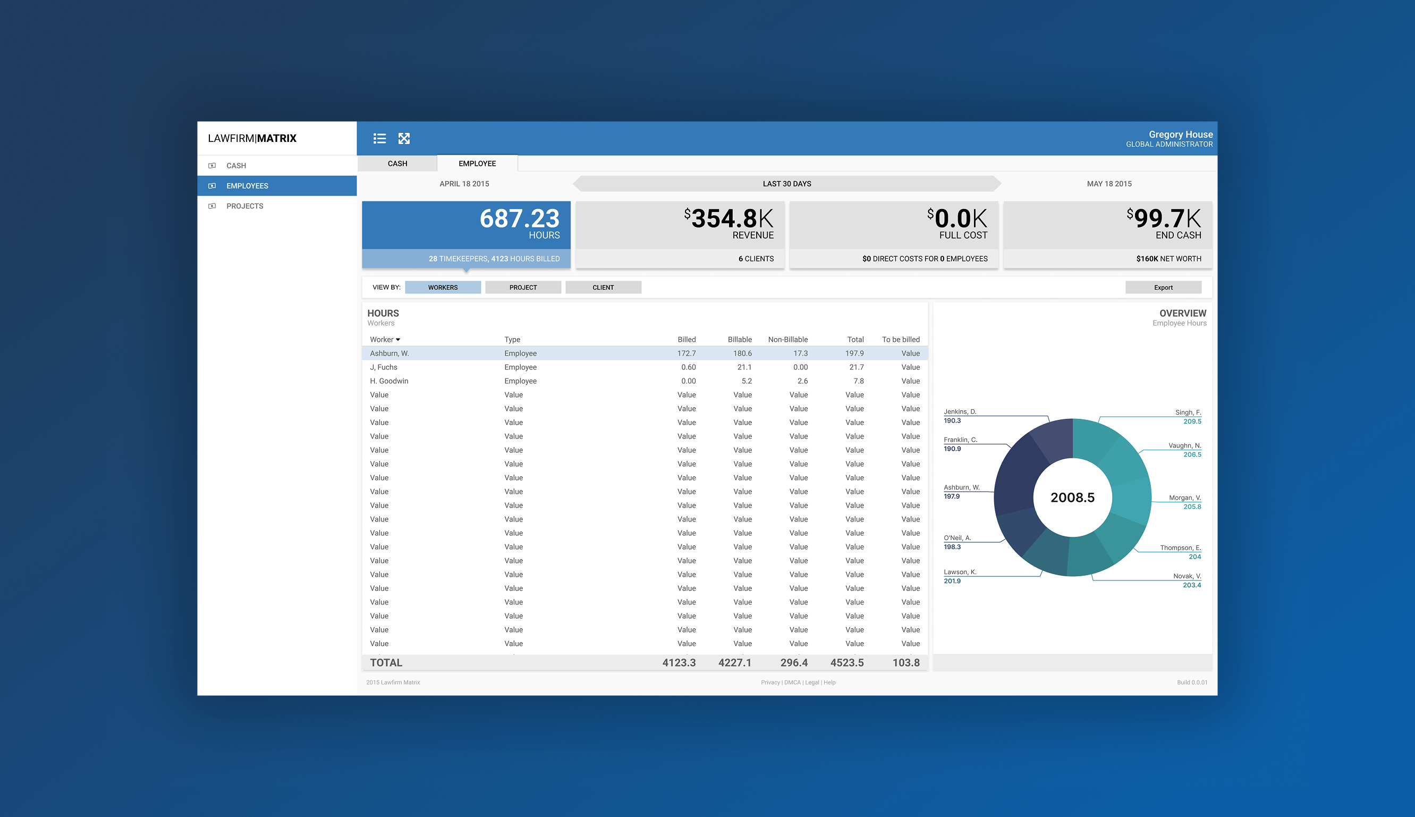The width and height of the screenshot is (1415, 817).
Task: Click the icon beside Projects in sidebar
Action: (x=212, y=206)
